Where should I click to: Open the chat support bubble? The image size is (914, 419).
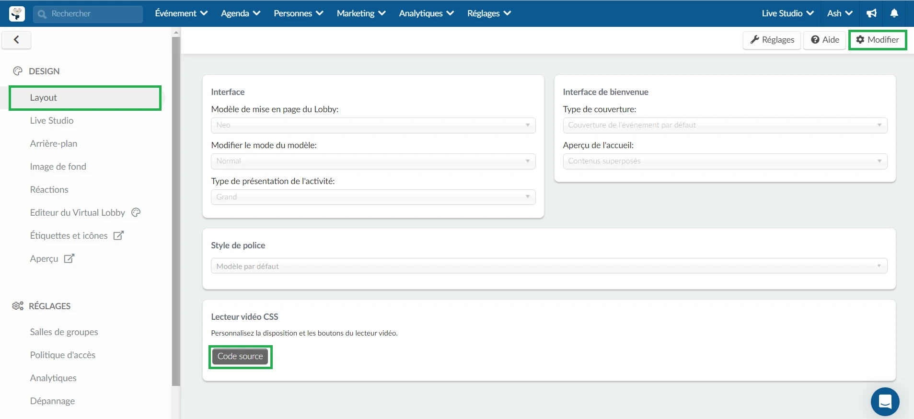click(885, 402)
